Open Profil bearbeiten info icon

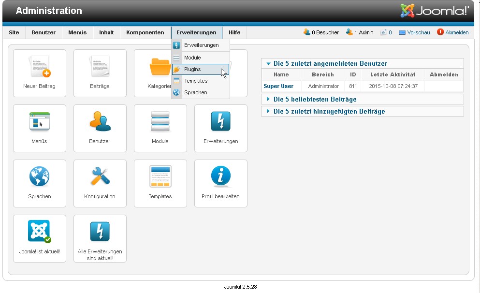pyautogui.click(x=220, y=183)
